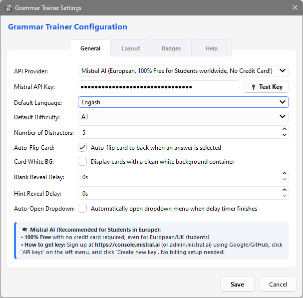The width and height of the screenshot is (303, 298).
Task: Click the 'Automatically open dropdown menu' label
Action: (174, 209)
